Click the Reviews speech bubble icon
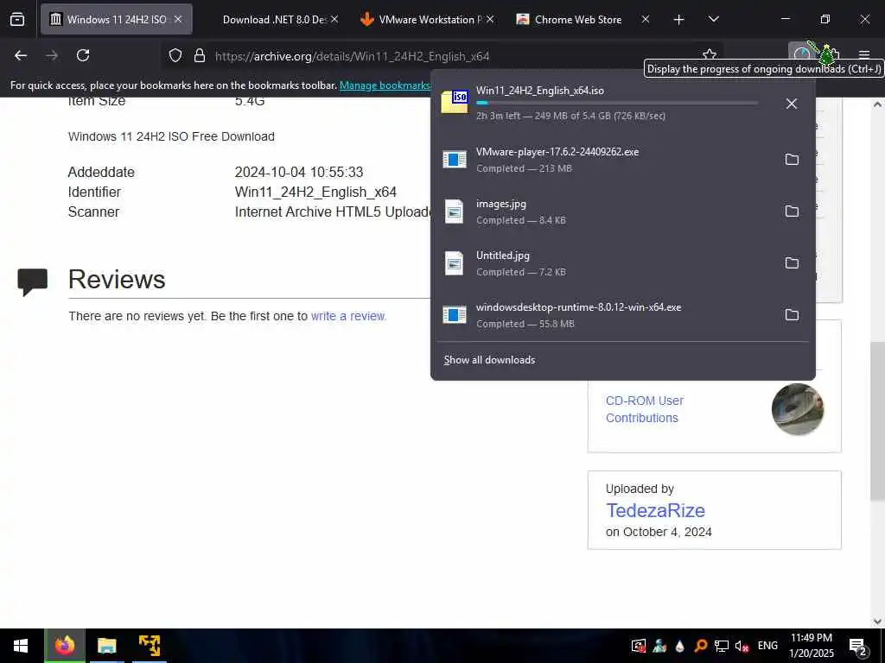 33,282
